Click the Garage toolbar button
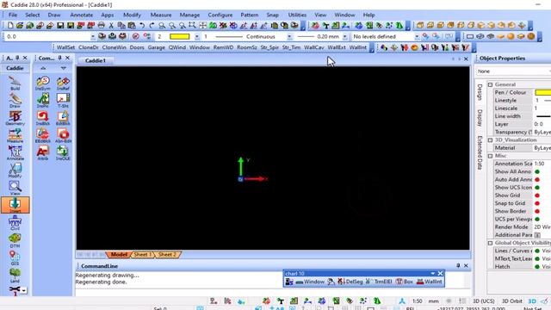The width and height of the screenshot is (551, 310). pos(157,47)
